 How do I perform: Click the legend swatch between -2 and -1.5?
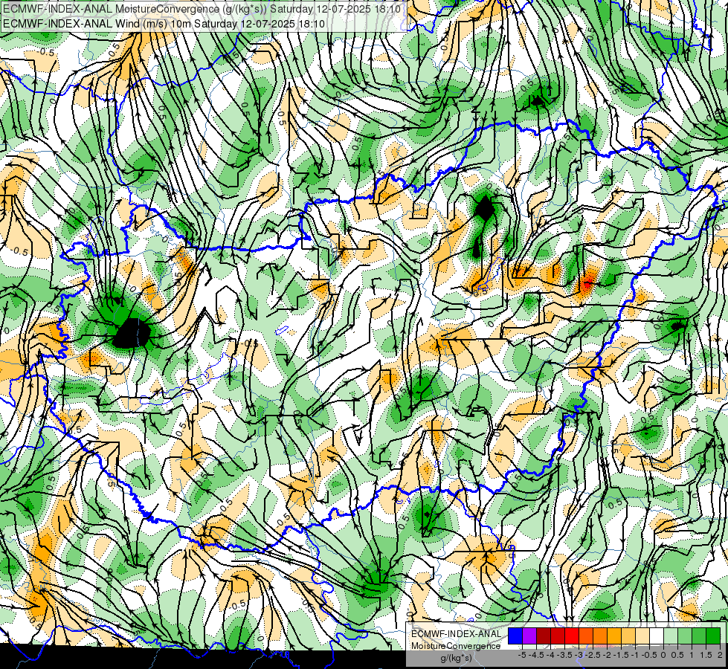pos(614,636)
